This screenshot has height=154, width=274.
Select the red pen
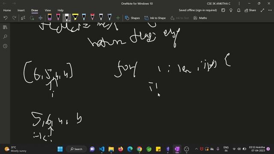pyautogui.click(x=92, y=17)
